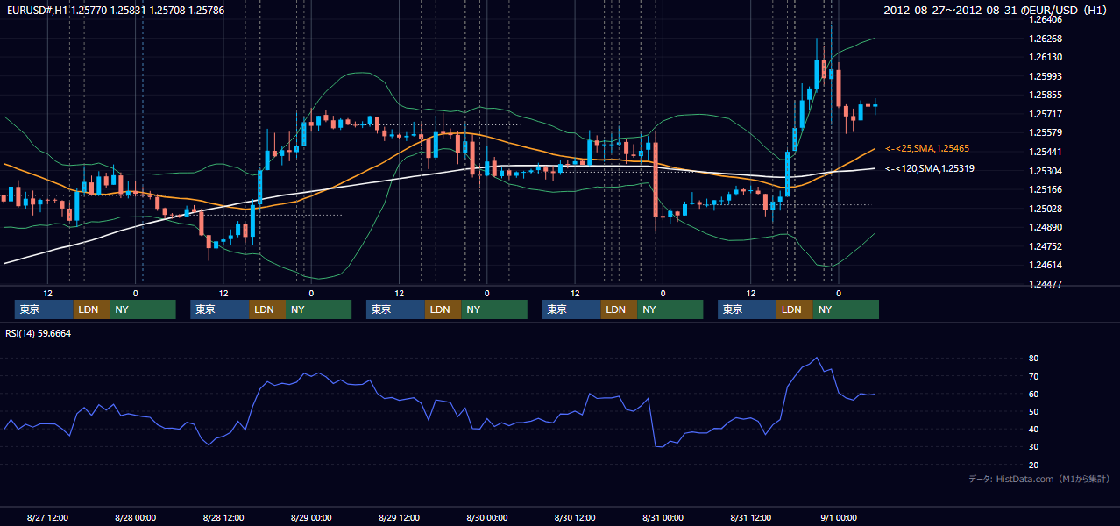This screenshot has height=526, width=1120.
Task: Click RSI scale value 80
Action: point(1033,359)
